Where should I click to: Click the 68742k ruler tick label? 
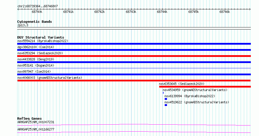point(100,12)
